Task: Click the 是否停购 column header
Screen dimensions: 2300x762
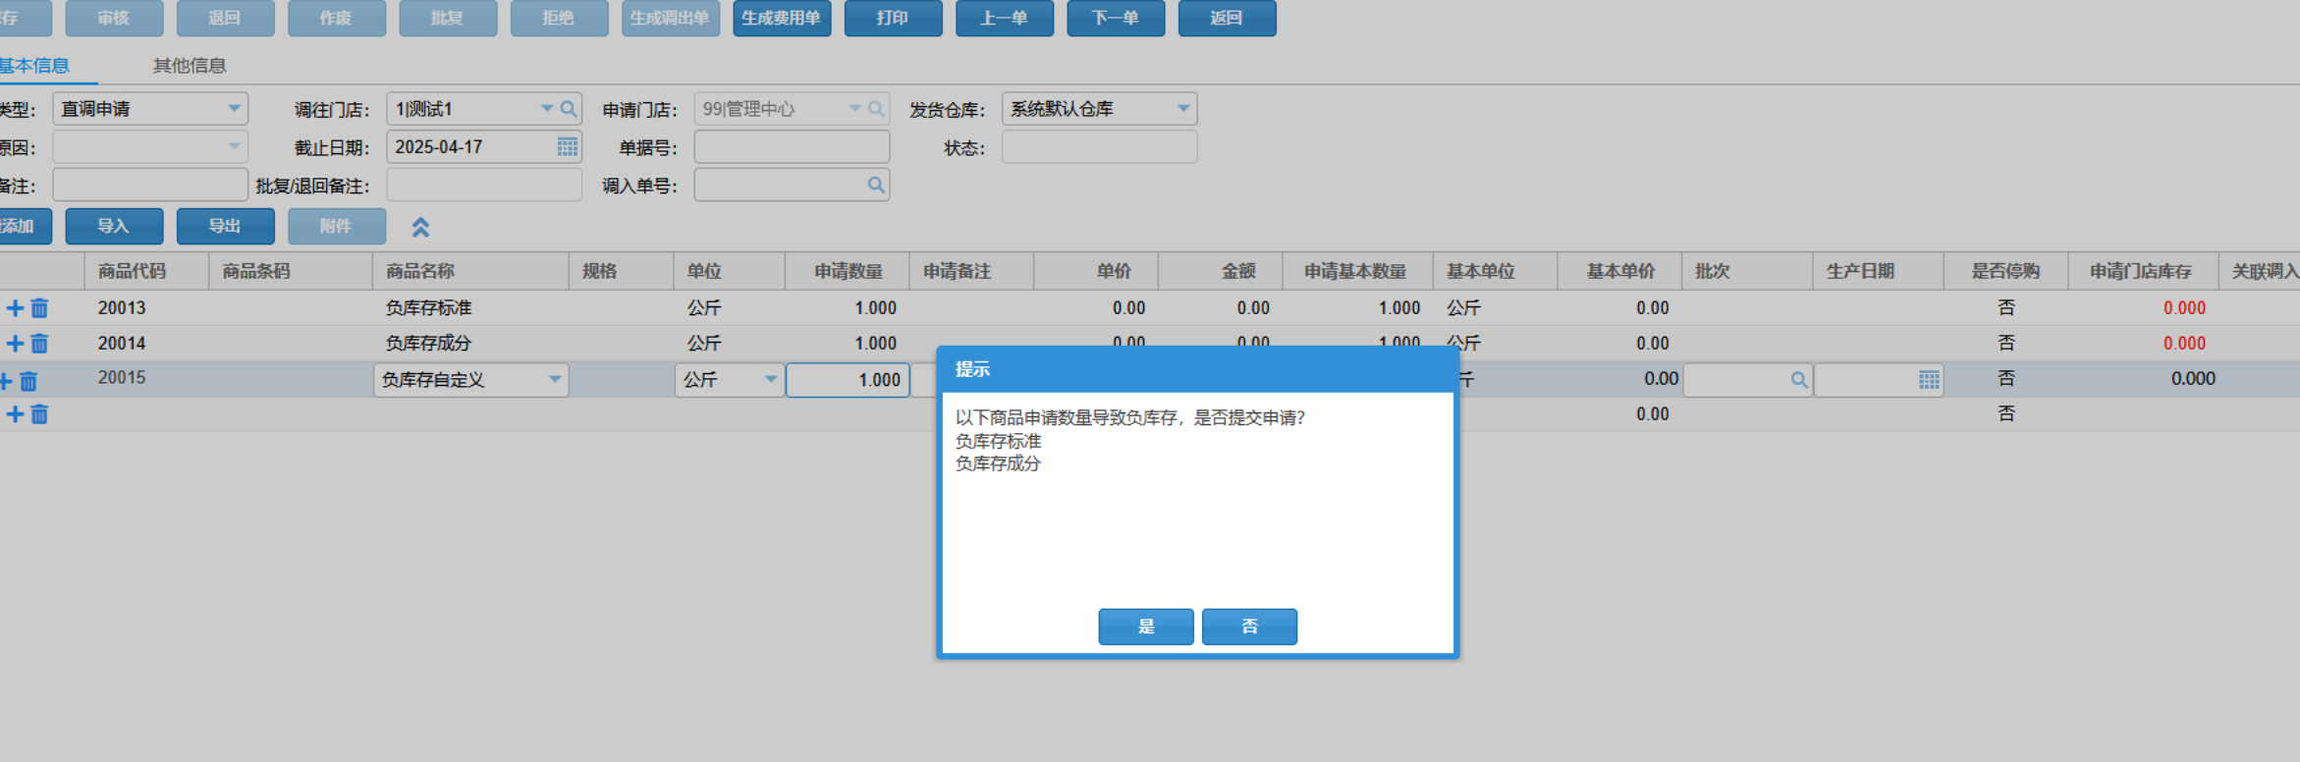Action: pyautogui.click(x=2005, y=271)
